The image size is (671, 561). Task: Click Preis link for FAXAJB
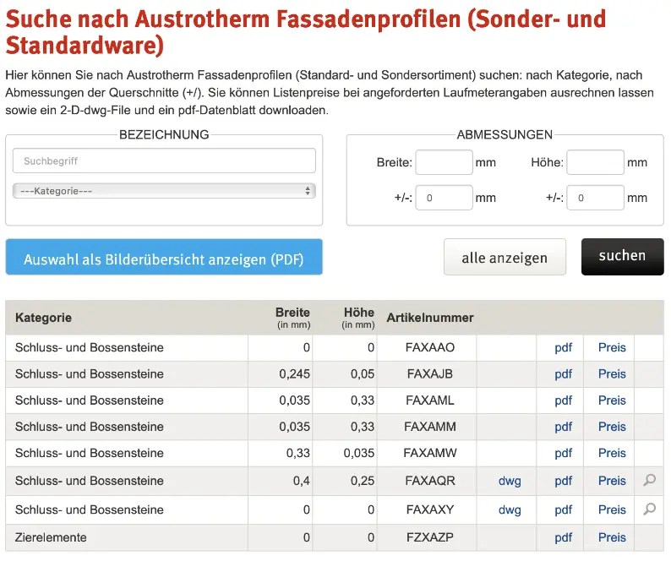pos(612,374)
